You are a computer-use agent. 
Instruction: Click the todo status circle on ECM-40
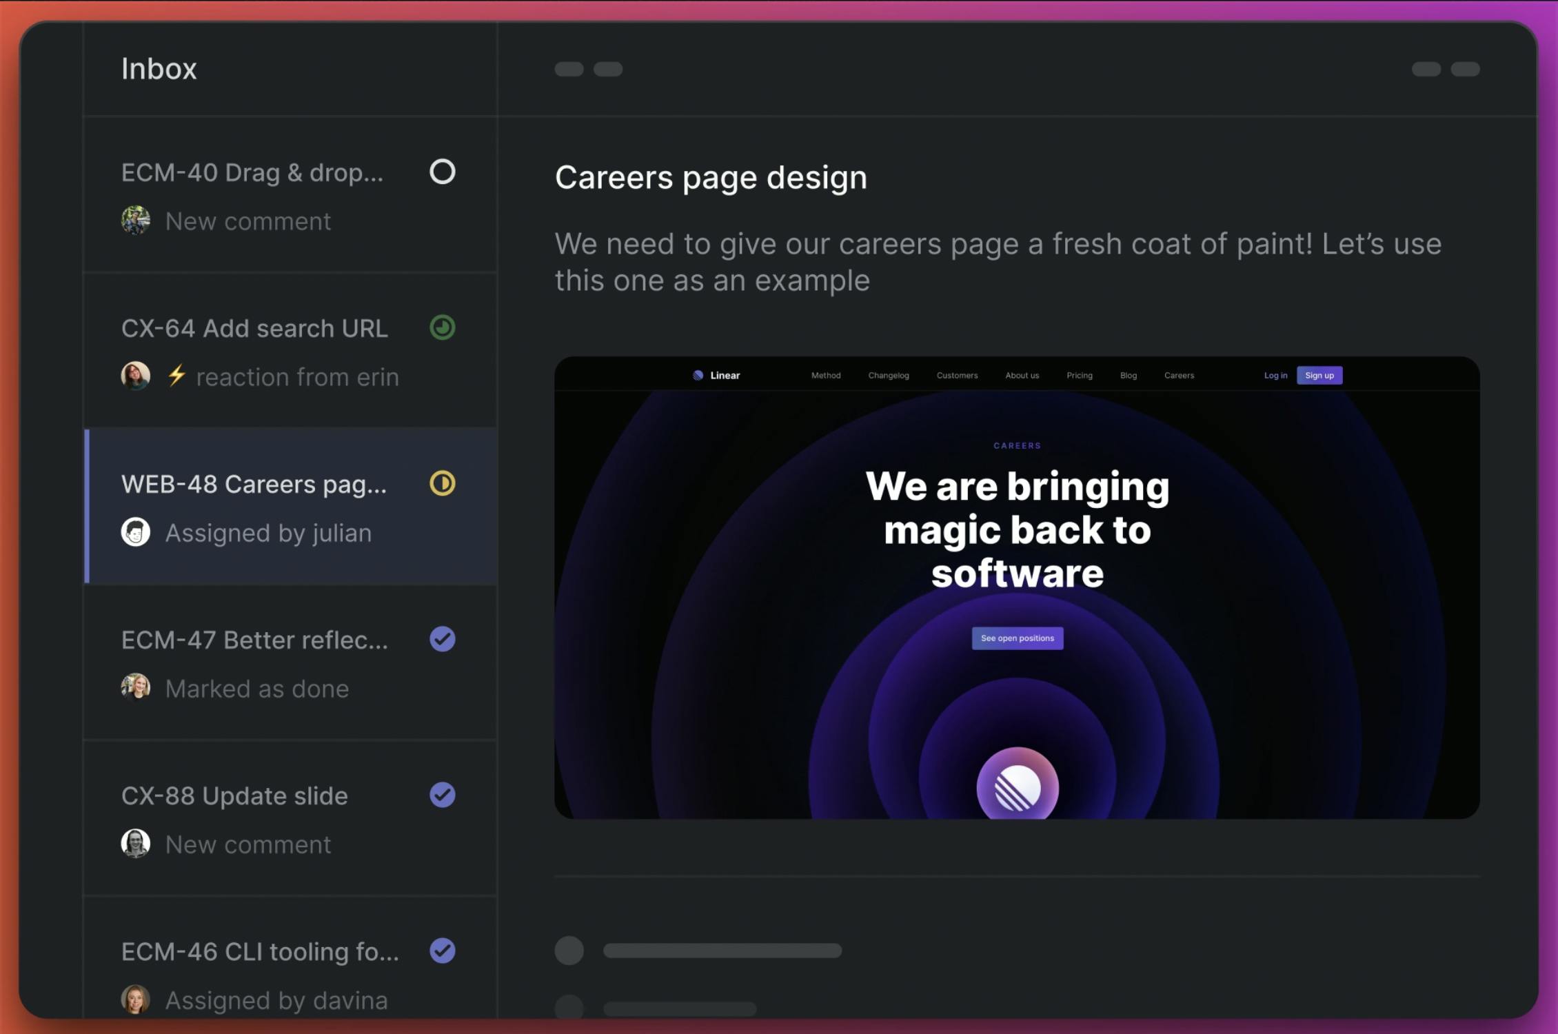tap(442, 172)
